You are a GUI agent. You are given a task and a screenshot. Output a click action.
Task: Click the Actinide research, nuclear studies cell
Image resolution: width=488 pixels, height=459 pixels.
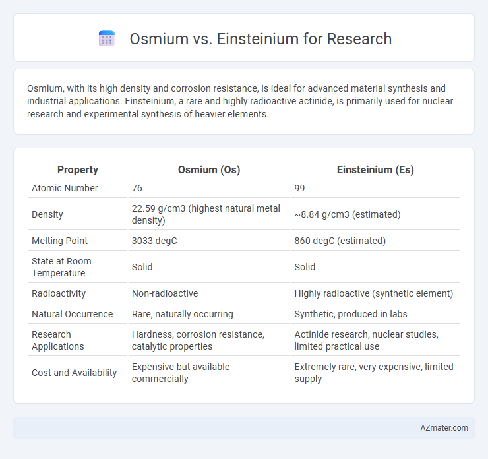point(375,340)
